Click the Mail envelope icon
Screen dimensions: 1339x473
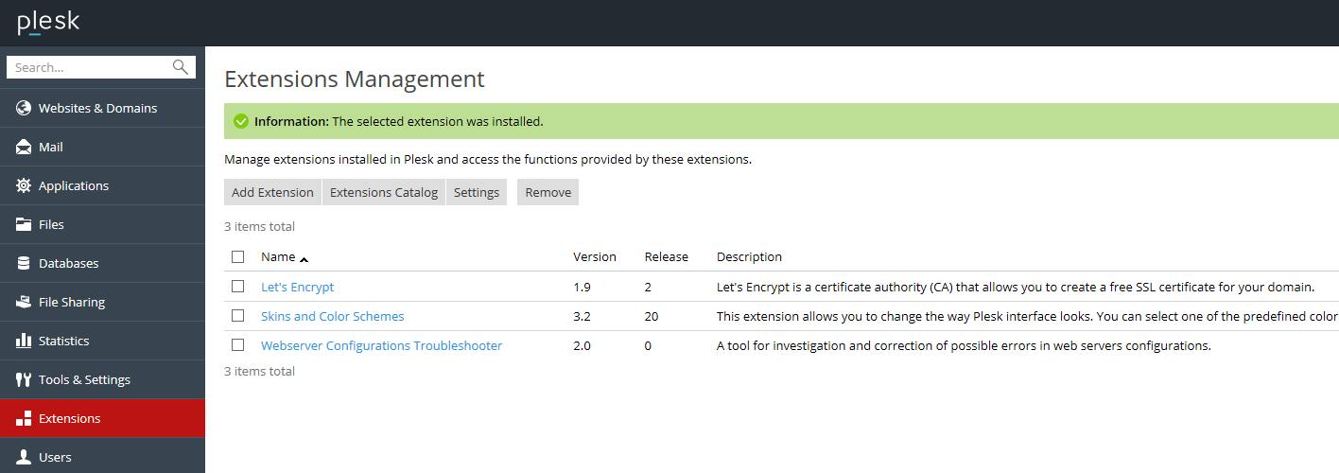pyautogui.click(x=24, y=147)
